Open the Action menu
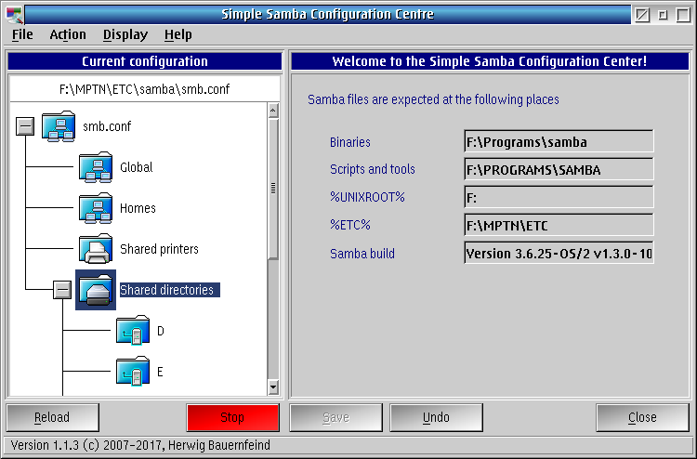 [68, 34]
